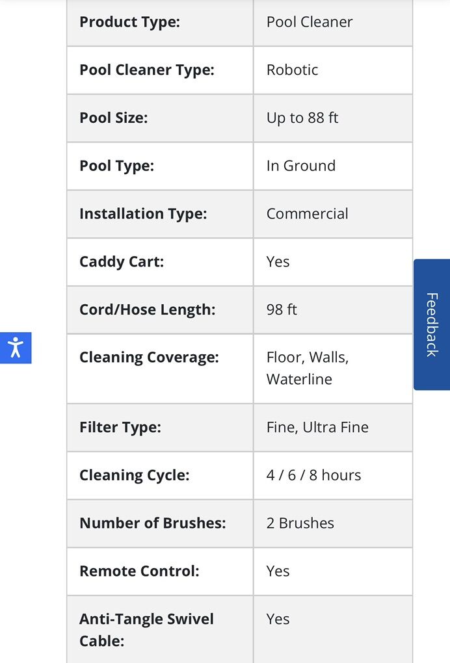Select the Robotic value cell
Image resolution: width=450 pixels, height=663 pixels.
[292, 70]
